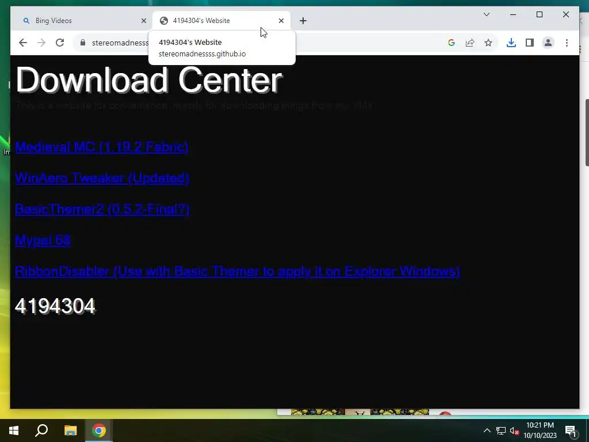Open Chrome downloads icon
Image resolution: width=589 pixels, height=442 pixels.
511,43
